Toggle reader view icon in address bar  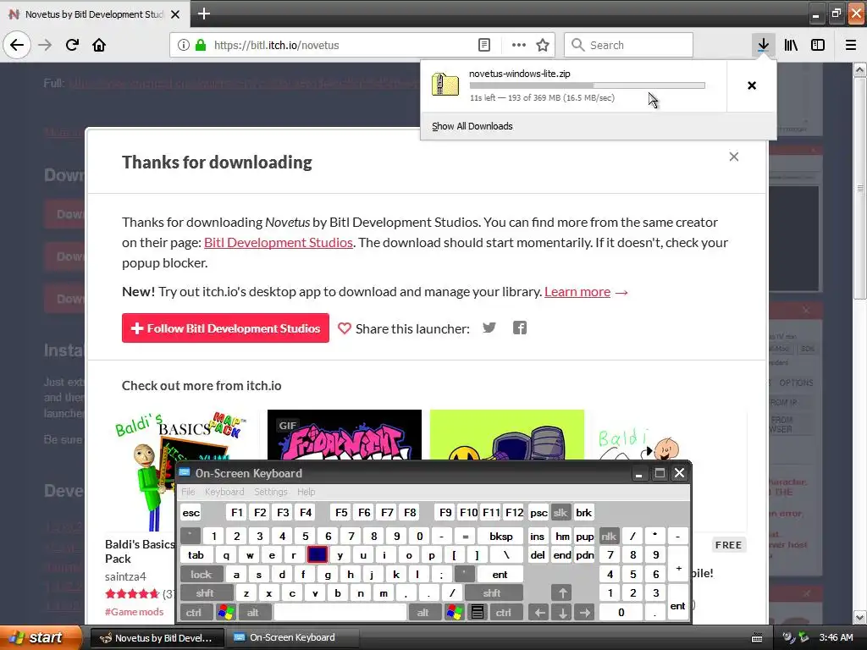click(483, 45)
